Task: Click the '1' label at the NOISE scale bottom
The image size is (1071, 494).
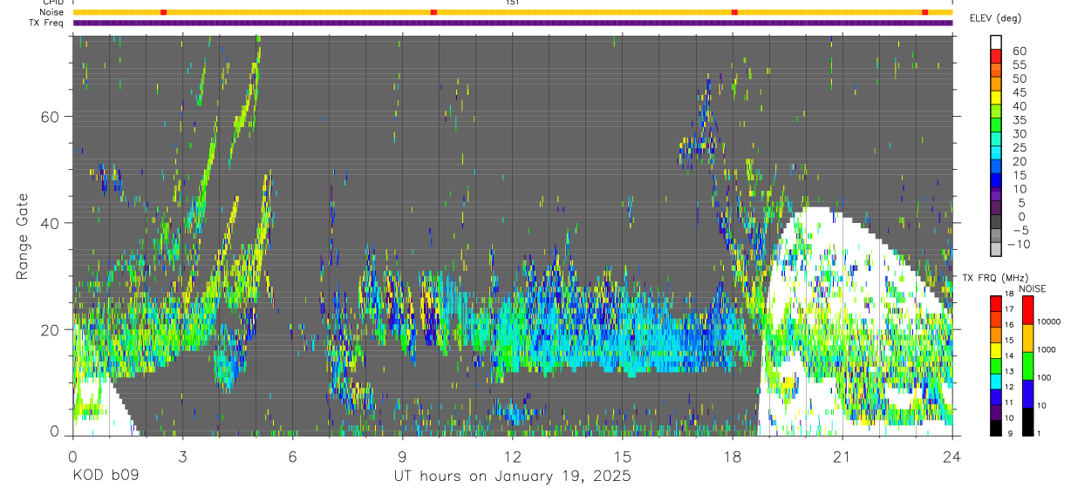Action: pyautogui.click(x=1040, y=433)
